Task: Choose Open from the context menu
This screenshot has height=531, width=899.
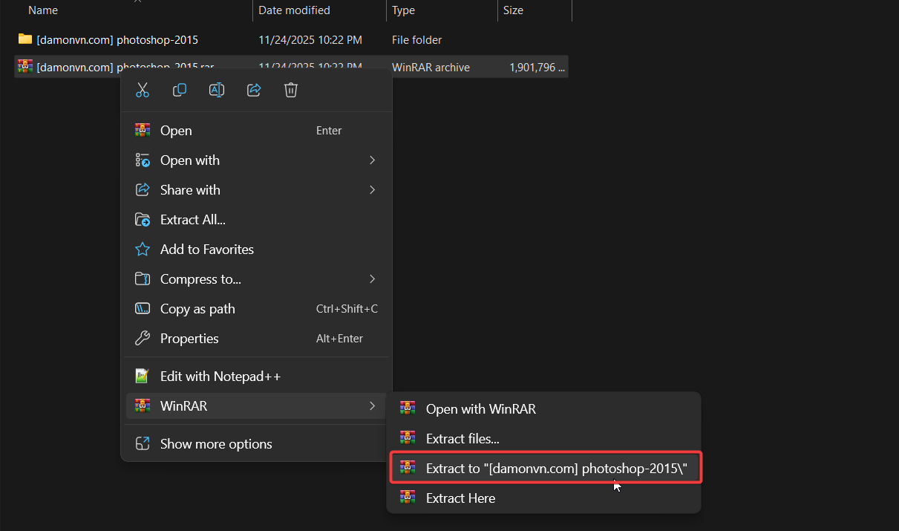Action: click(x=257, y=130)
